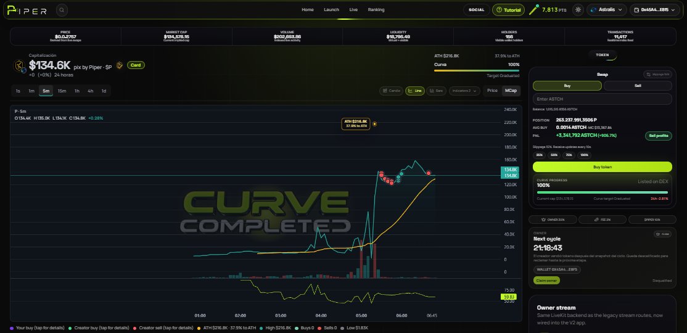
Task: Select the 15m timeframe
Action: tap(62, 91)
